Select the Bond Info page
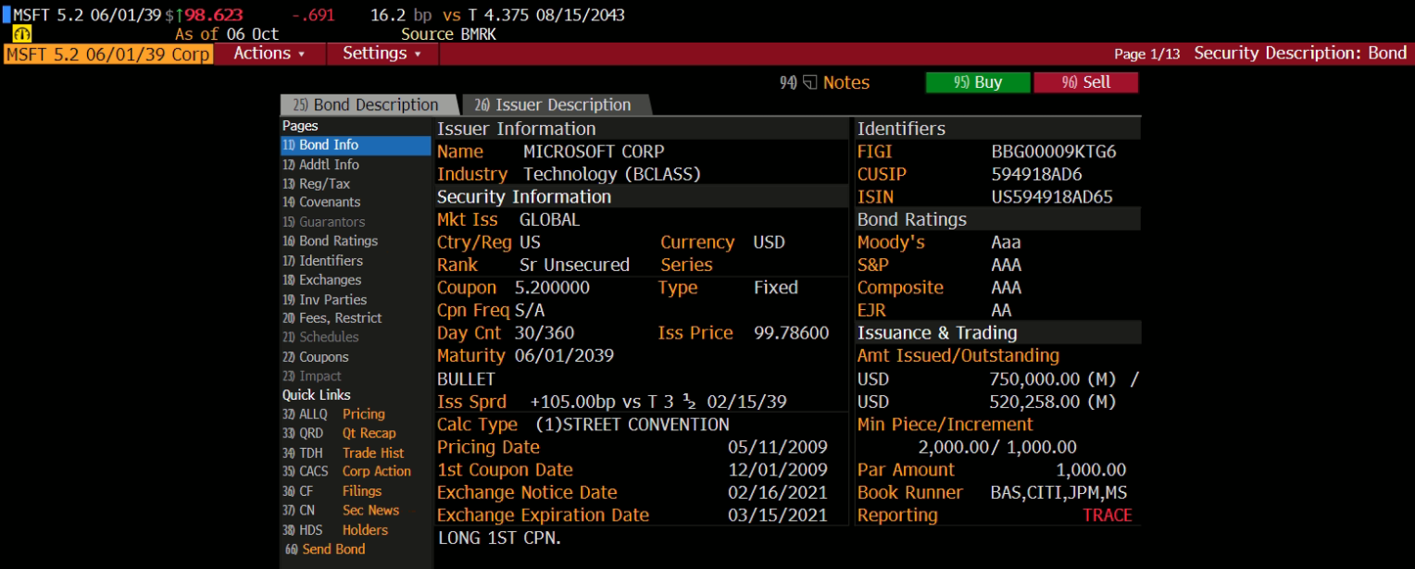Screen dimensions: 1415x569 [x=356, y=145]
